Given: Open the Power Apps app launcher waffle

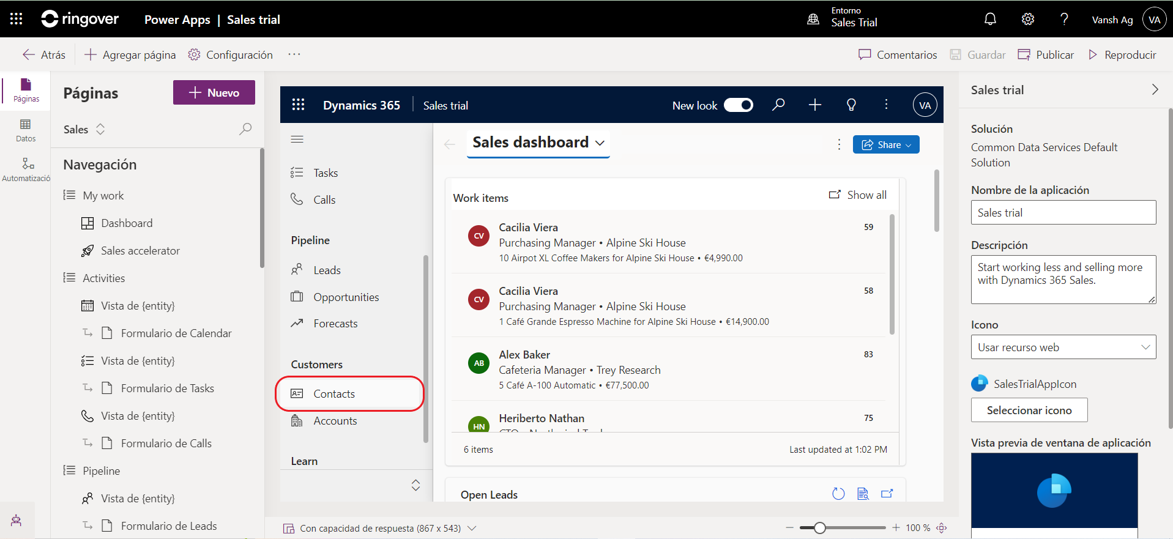Looking at the screenshot, I should tap(17, 19).
